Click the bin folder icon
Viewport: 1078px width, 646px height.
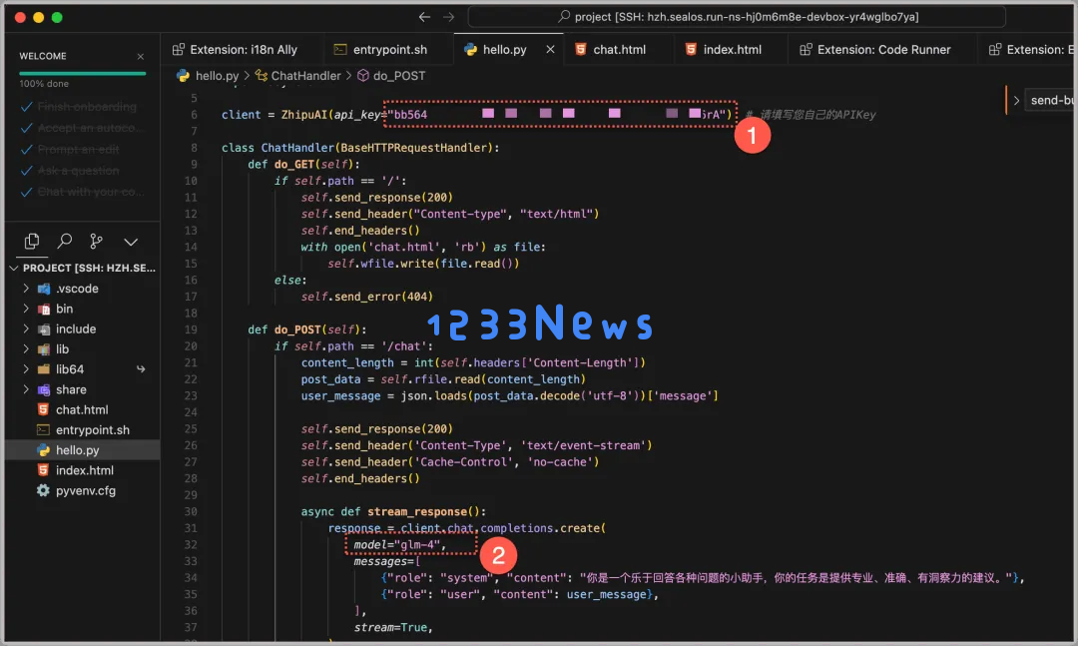click(44, 309)
